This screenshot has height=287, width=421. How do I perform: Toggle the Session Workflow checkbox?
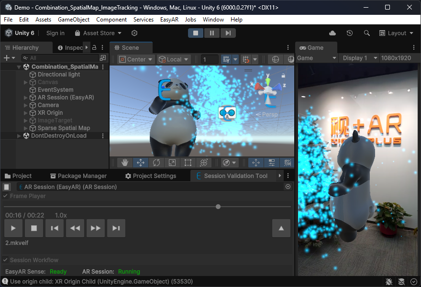coord(5,260)
